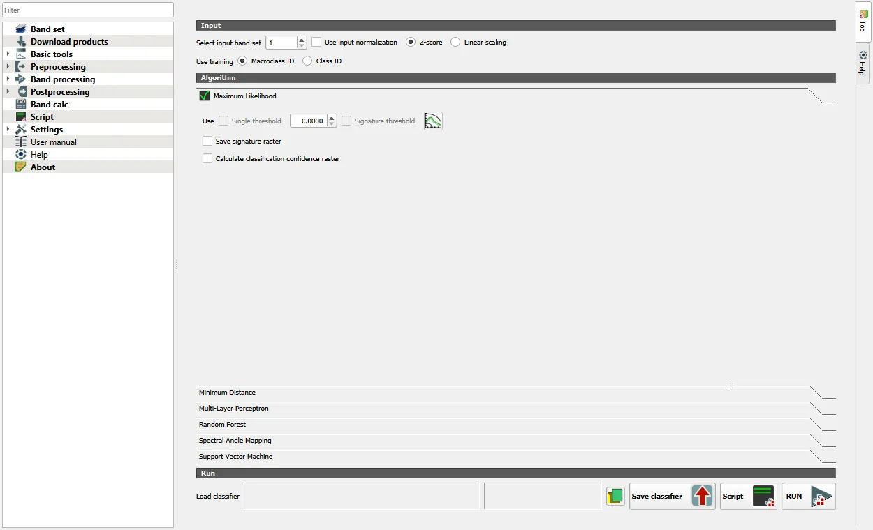873x530 pixels.
Task: Toggle the Maximum Likelihood checkmark
Action: [205, 96]
